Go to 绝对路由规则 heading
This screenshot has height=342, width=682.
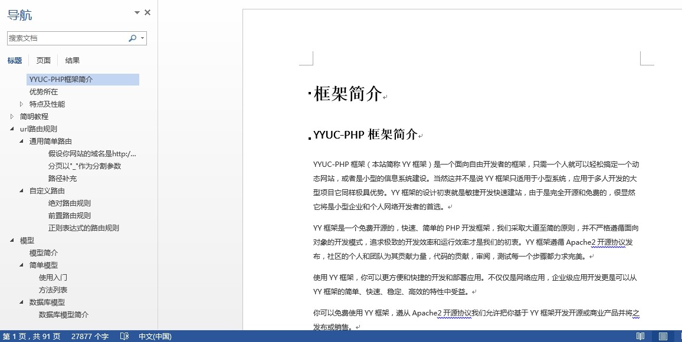[69, 203]
